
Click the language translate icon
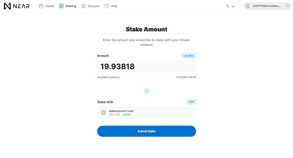click(227, 6)
